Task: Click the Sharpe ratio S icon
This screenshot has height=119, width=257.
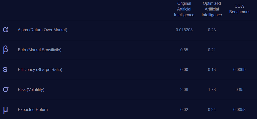Action: (x=5, y=69)
